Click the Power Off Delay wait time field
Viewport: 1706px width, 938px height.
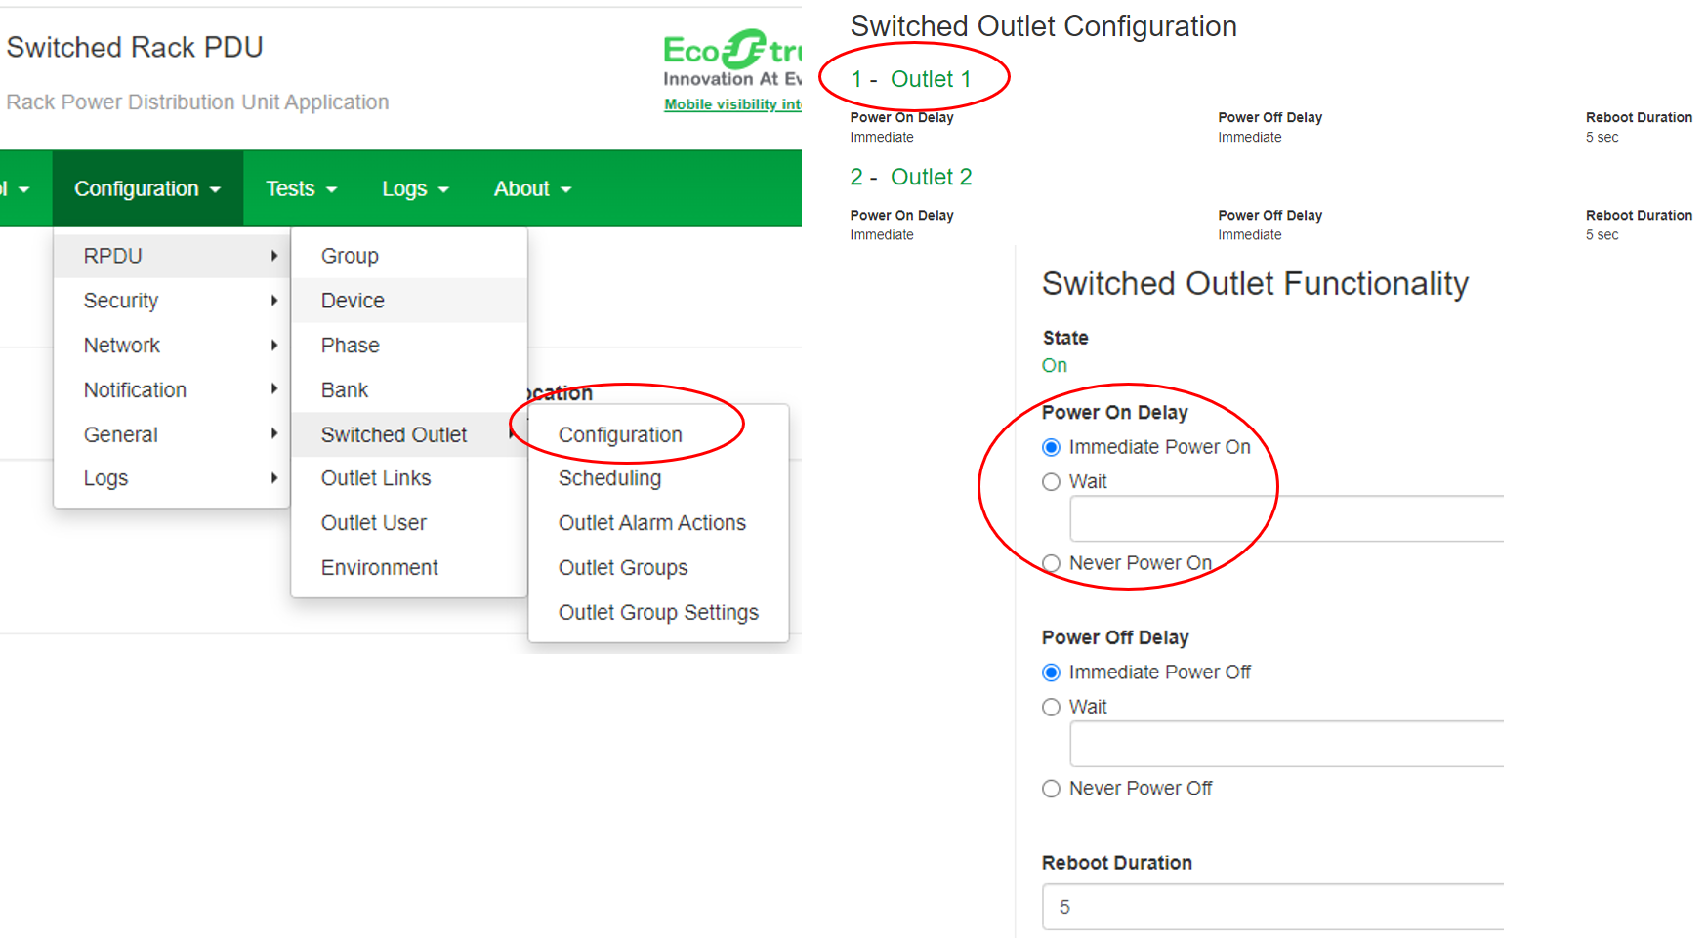(1287, 744)
